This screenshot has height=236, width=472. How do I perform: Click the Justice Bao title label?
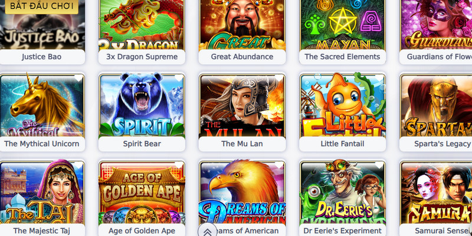[41, 56]
